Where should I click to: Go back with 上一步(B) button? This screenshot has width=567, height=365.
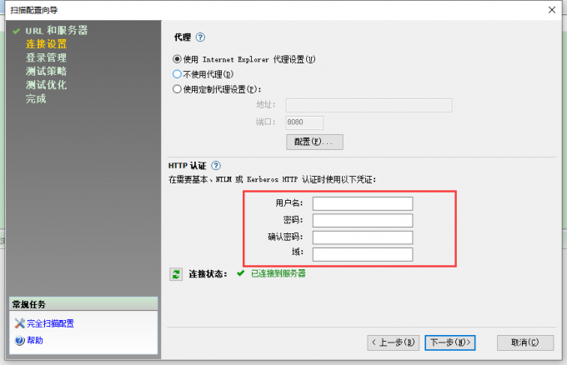(x=393, y=342)
